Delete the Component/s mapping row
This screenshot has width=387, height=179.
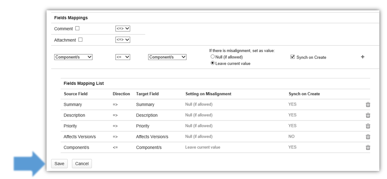pos(368,147)
